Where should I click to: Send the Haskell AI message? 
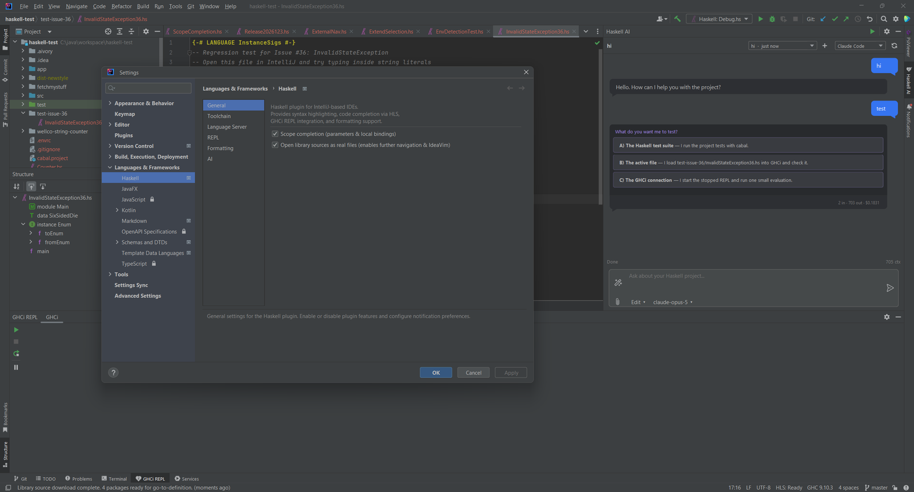tap(889, 288)
